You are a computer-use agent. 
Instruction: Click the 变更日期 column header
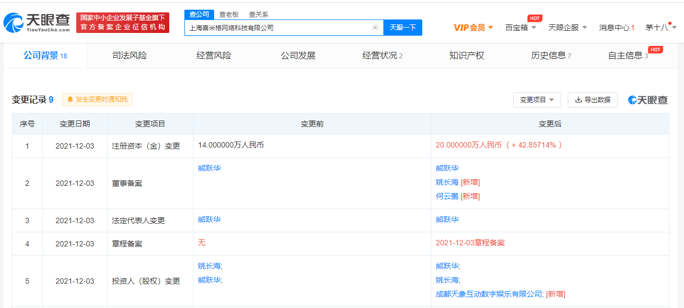(x=75, y=124)
